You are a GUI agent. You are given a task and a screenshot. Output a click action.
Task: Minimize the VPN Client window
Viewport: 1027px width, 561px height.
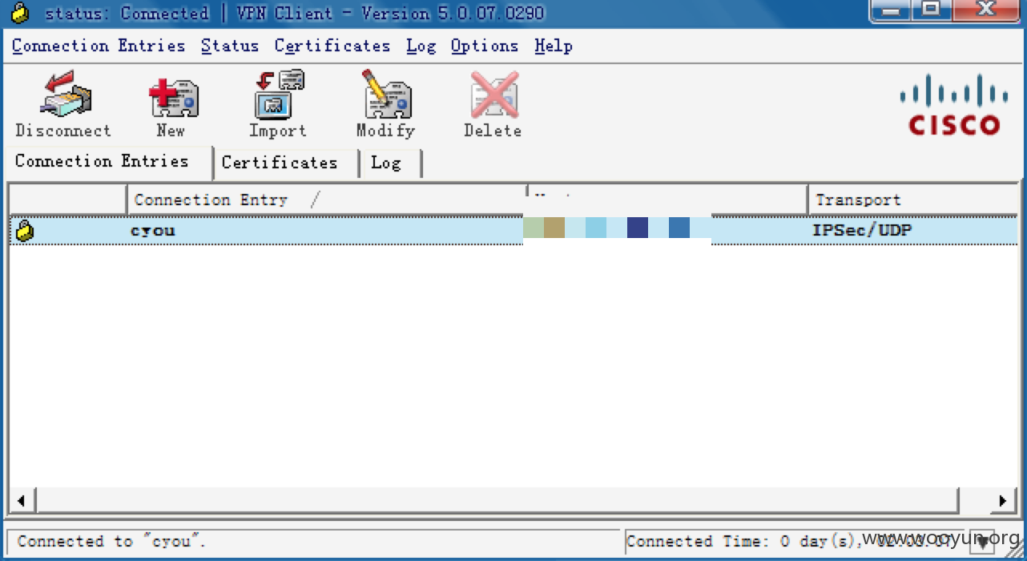[x=891, y=10]
